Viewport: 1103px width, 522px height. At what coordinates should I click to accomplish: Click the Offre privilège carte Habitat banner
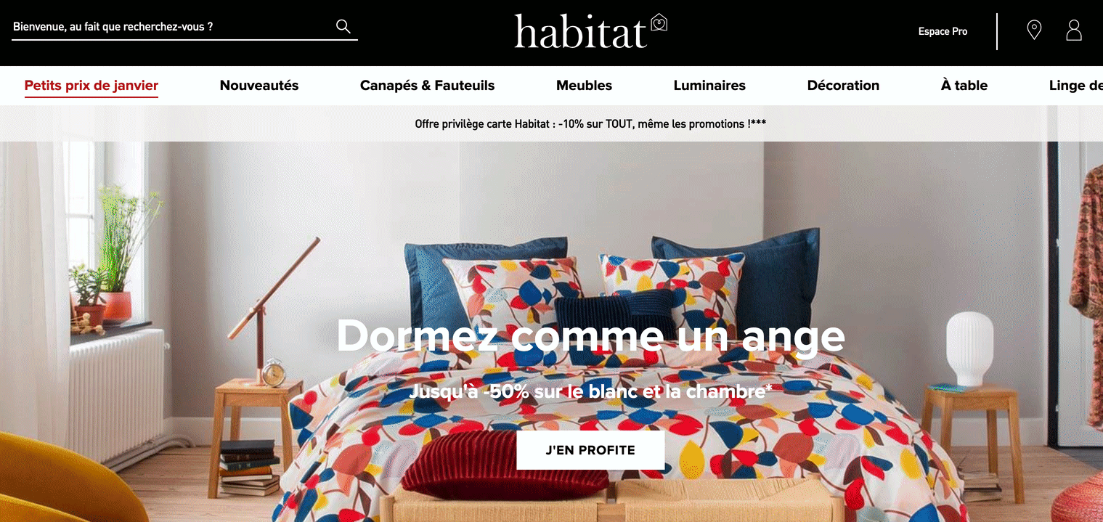[x=590, y=124]
